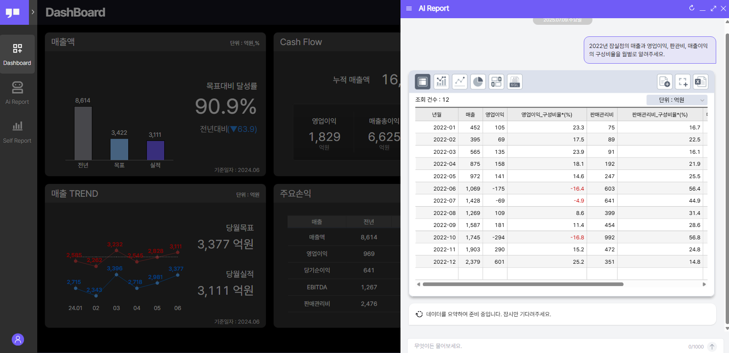Open the AI Report hamburger menu

click(x=409, y=9)
